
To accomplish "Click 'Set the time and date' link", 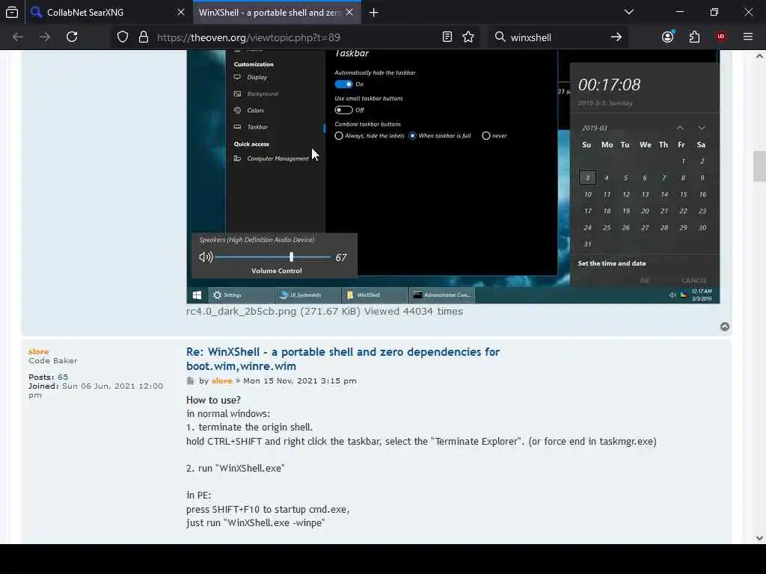I will click(x=612, y=264).
